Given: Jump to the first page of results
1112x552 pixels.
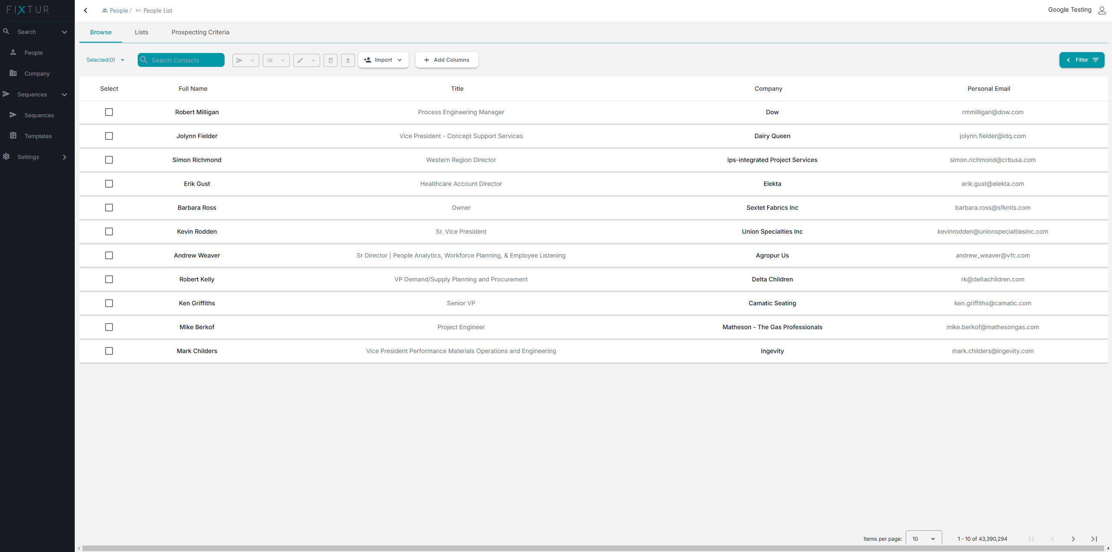Looking at the screenshot, I should 1032,539.
